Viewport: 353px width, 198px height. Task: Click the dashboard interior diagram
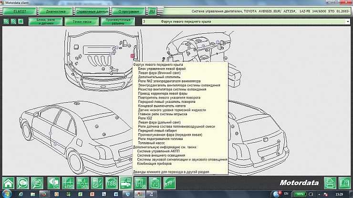tap(198, 47)
